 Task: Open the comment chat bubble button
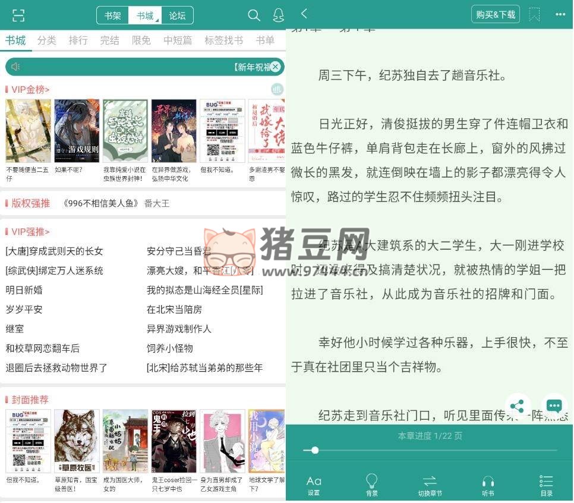pos(554,406)
